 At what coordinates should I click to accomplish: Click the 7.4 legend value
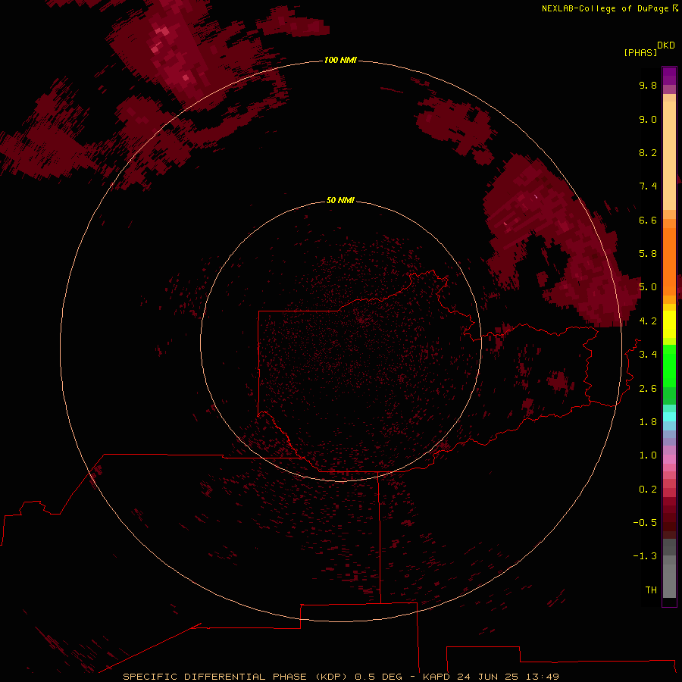point(648,186)
